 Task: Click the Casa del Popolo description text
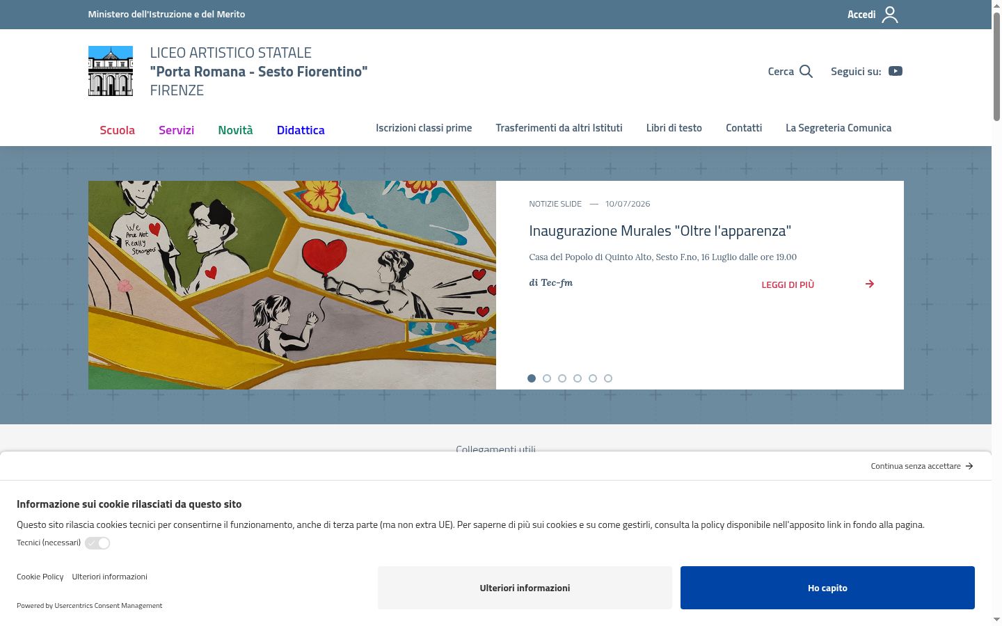click(662, 257)
